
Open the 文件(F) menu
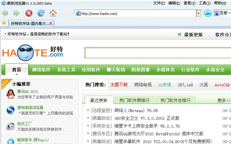pos(159,3)
